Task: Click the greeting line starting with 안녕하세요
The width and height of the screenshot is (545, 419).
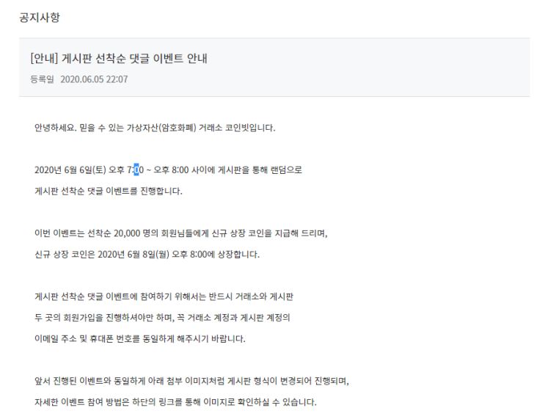Action: (155, 128)
